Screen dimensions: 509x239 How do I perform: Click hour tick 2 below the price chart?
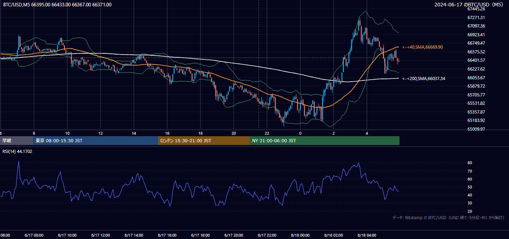(334, 133)
